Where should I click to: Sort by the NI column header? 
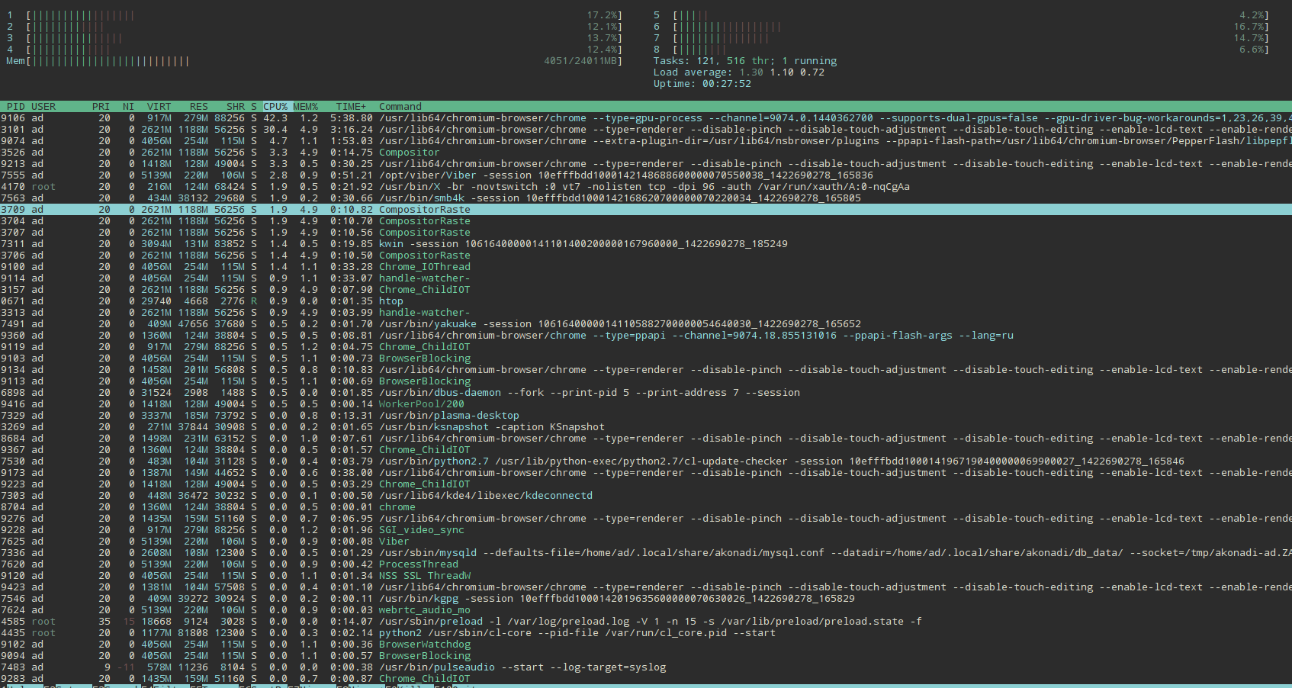point(129,107)
